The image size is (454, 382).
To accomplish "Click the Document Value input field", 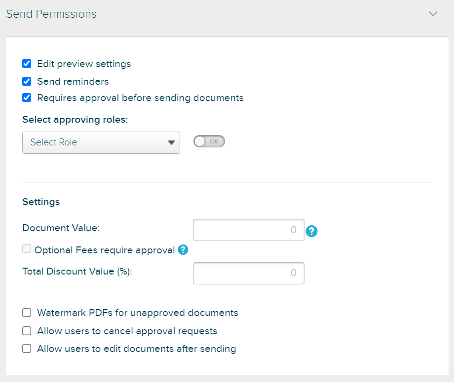I will (248, 230).
